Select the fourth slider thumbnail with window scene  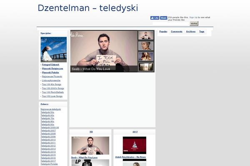pos(146,67)
